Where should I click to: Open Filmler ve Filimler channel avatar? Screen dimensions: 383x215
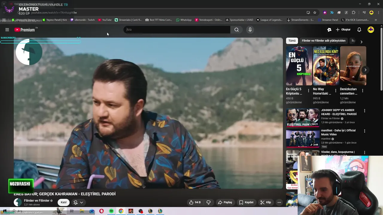(x=18, y=202)
